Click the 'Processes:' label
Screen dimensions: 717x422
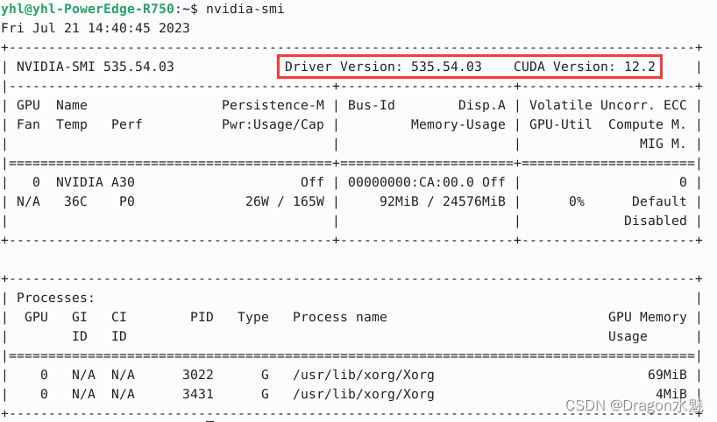pos(56,298)
